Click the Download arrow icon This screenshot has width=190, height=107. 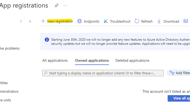tap(159, 21)
